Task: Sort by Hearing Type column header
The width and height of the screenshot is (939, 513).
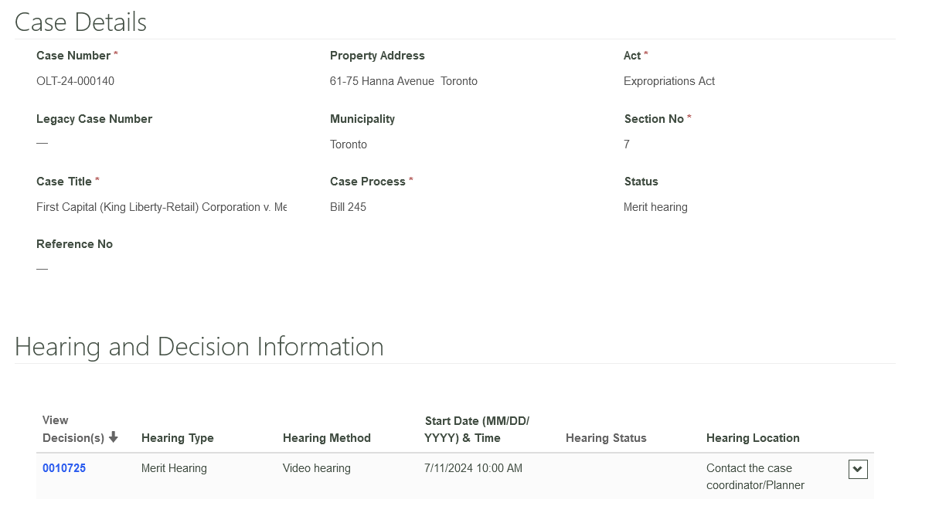Action: coord(177,438)
